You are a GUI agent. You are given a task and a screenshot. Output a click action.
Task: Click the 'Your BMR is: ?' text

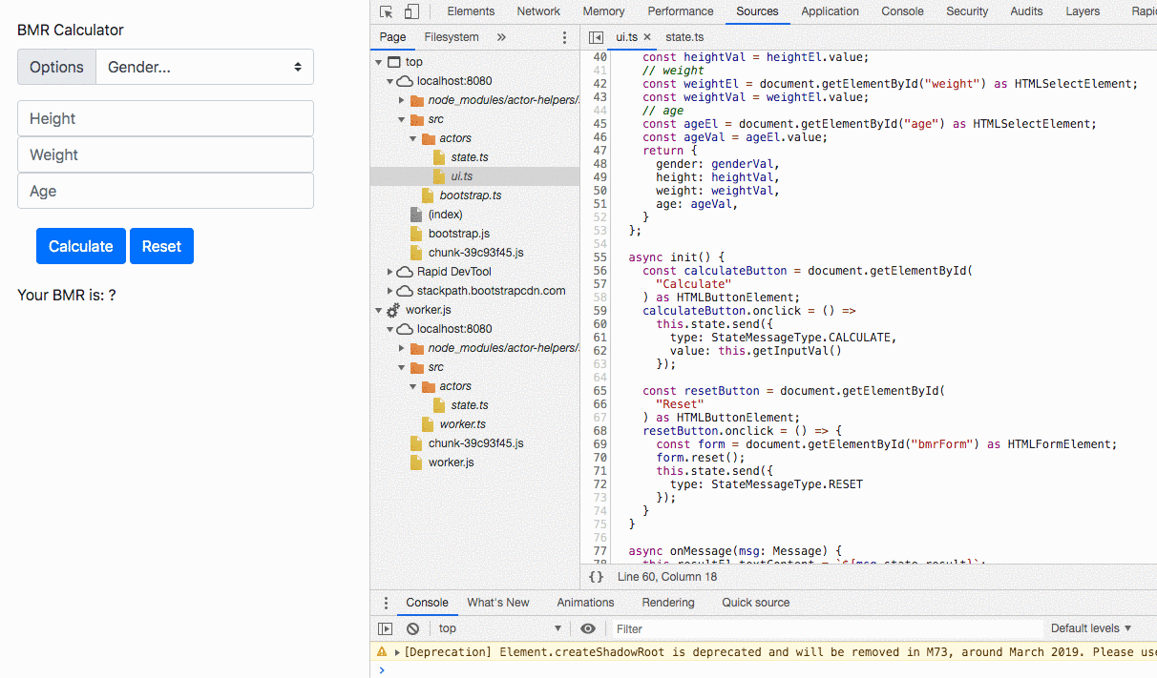click(67, 295)
